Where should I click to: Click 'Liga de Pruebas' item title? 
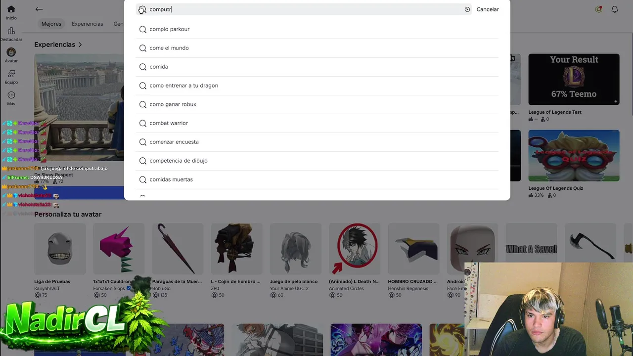52,282
